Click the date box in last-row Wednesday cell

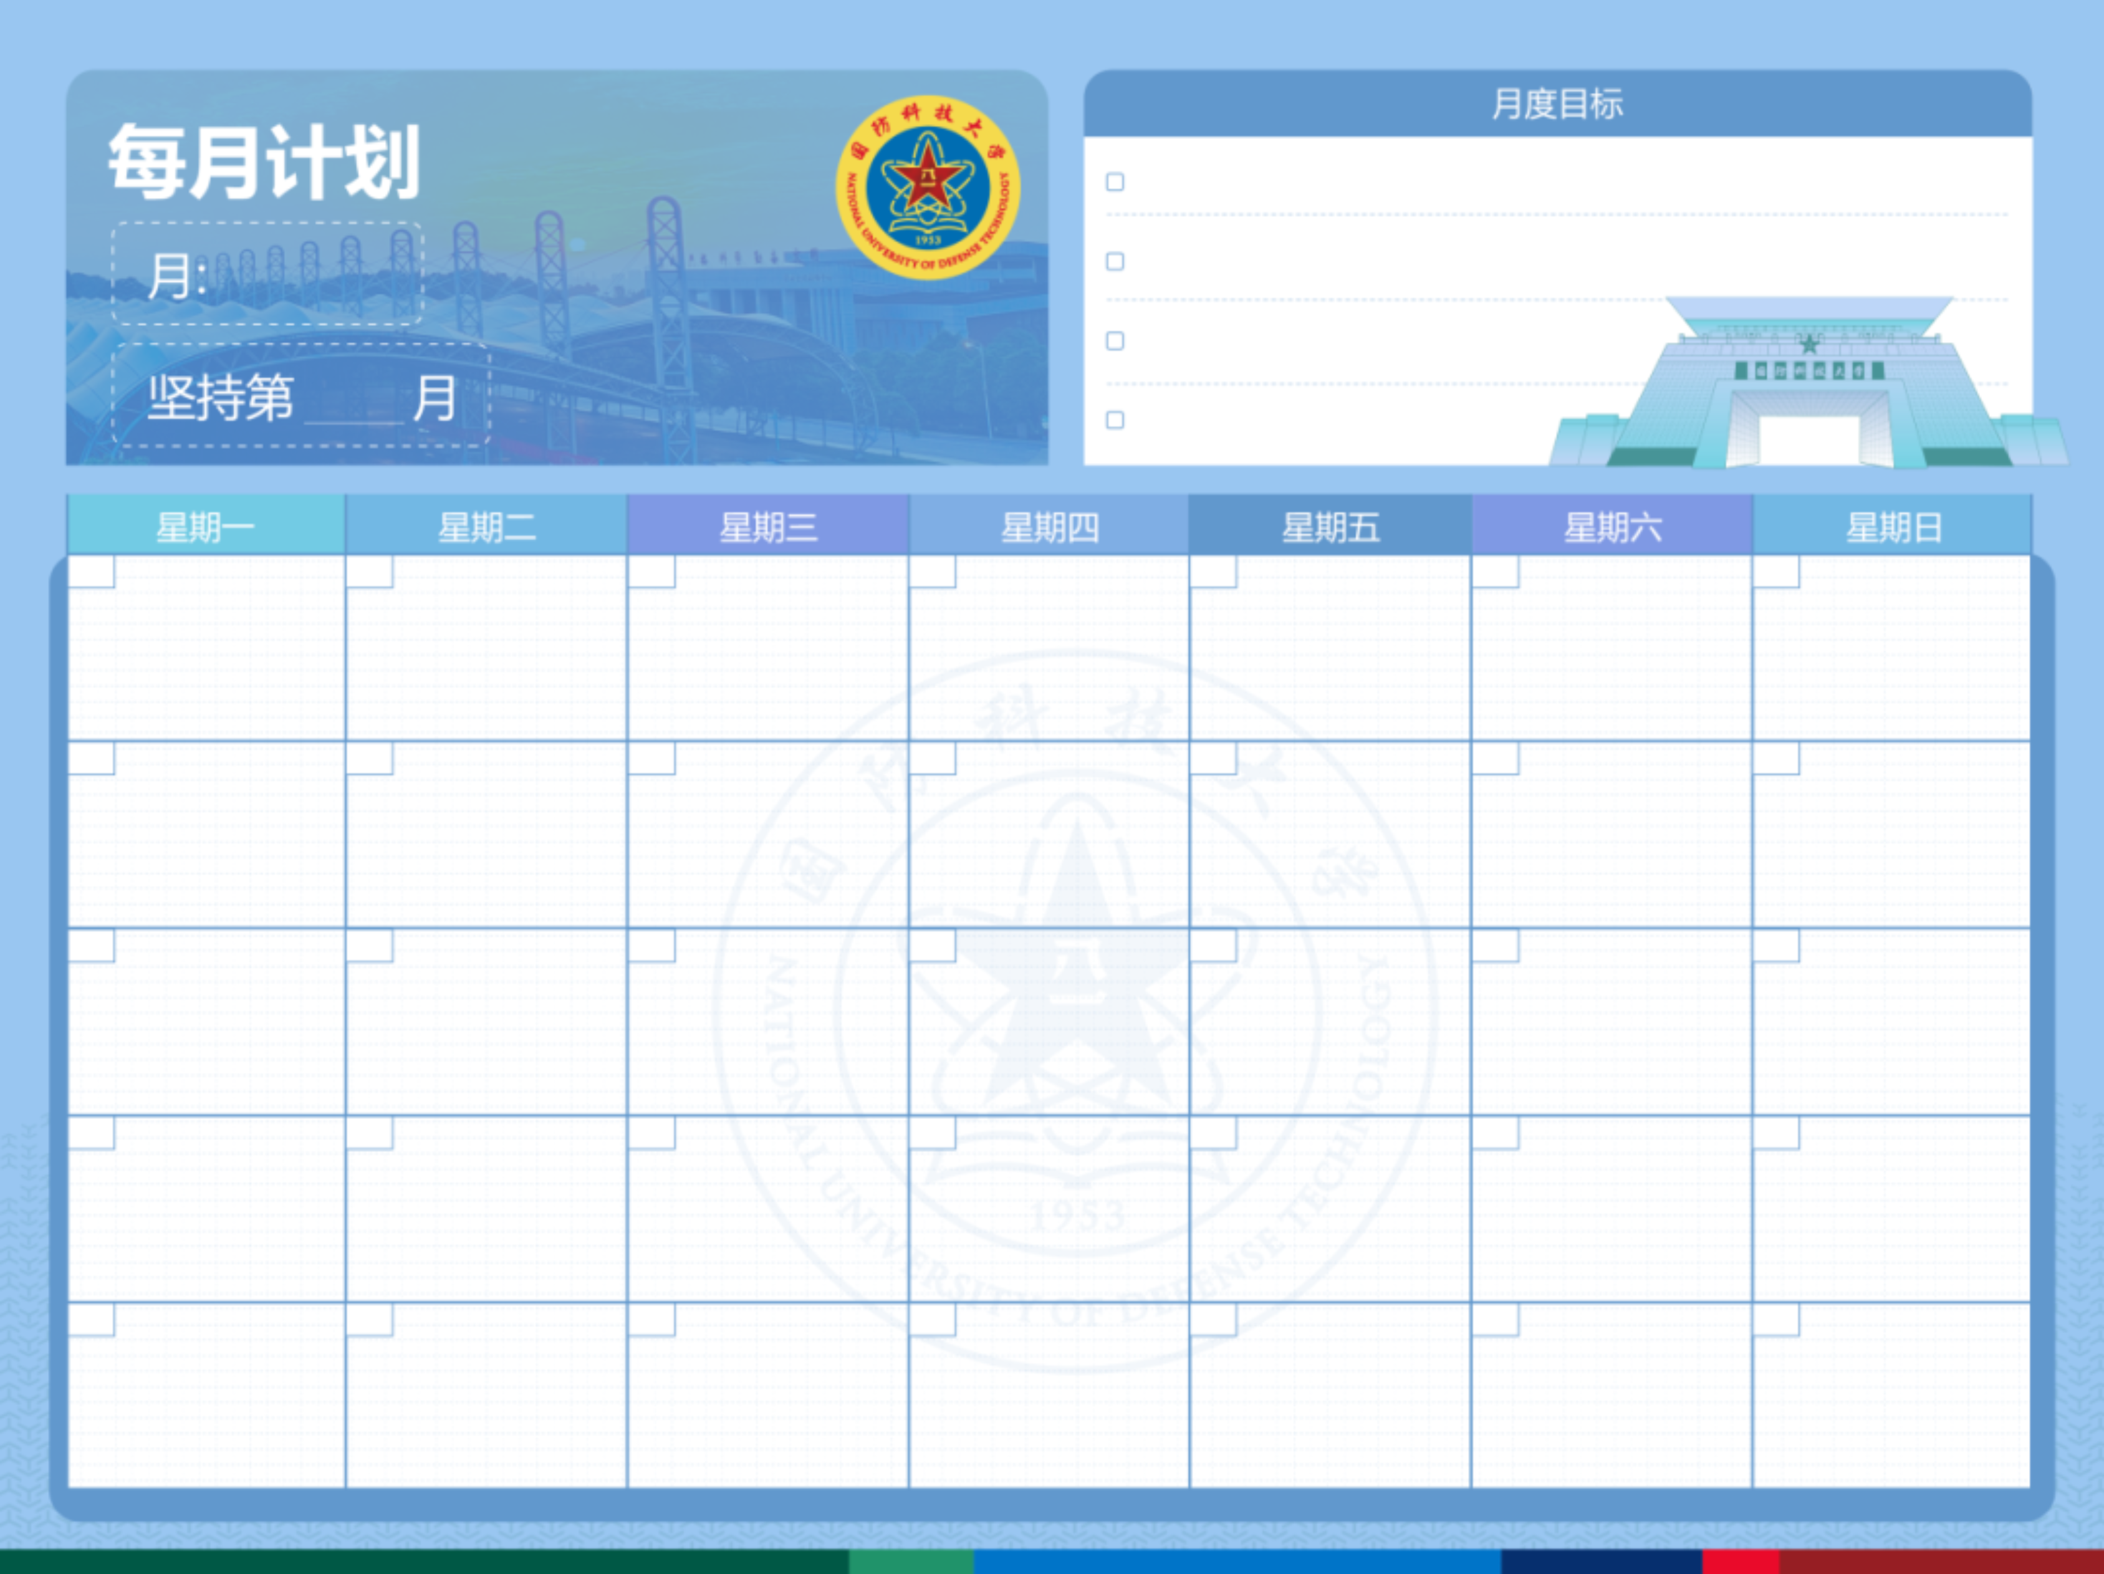651,1320
